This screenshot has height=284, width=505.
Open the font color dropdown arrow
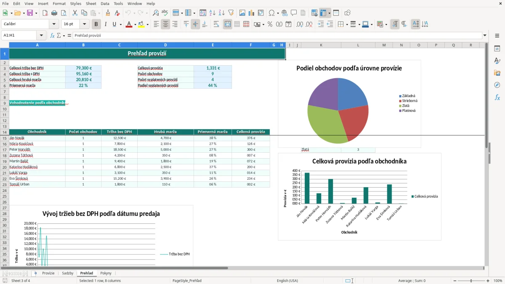coord(135,24)
